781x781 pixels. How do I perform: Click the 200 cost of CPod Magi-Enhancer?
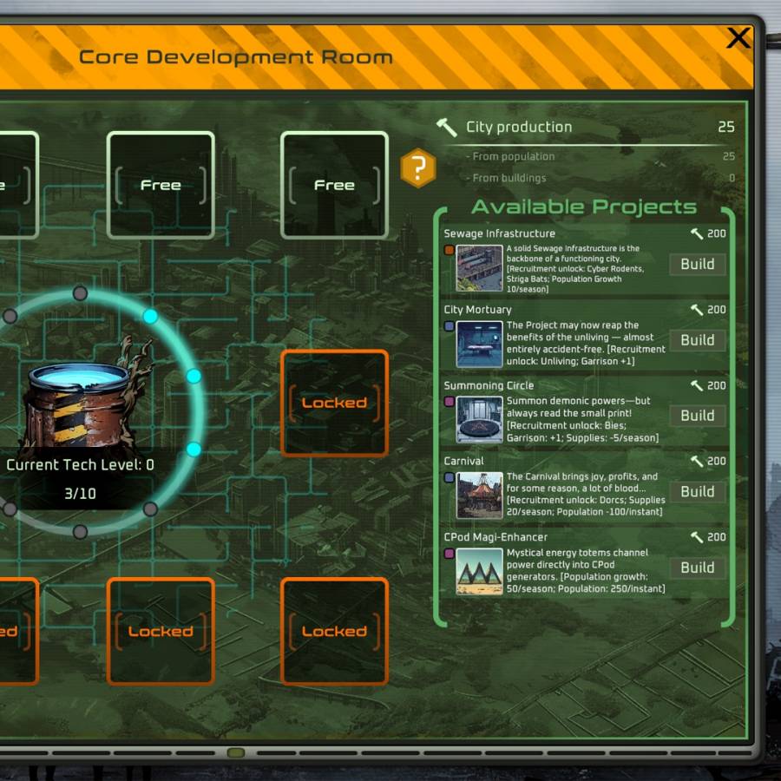tap(716, 537)
